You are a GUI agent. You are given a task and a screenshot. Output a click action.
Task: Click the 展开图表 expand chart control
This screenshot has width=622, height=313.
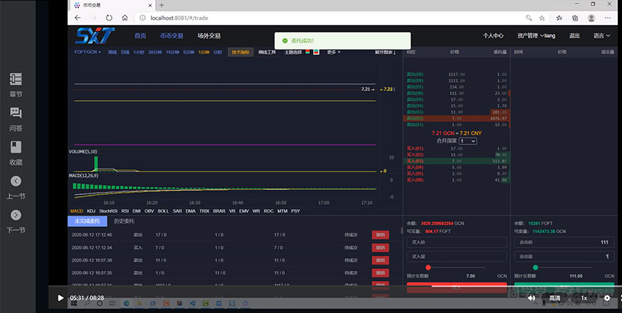point(385,52)
